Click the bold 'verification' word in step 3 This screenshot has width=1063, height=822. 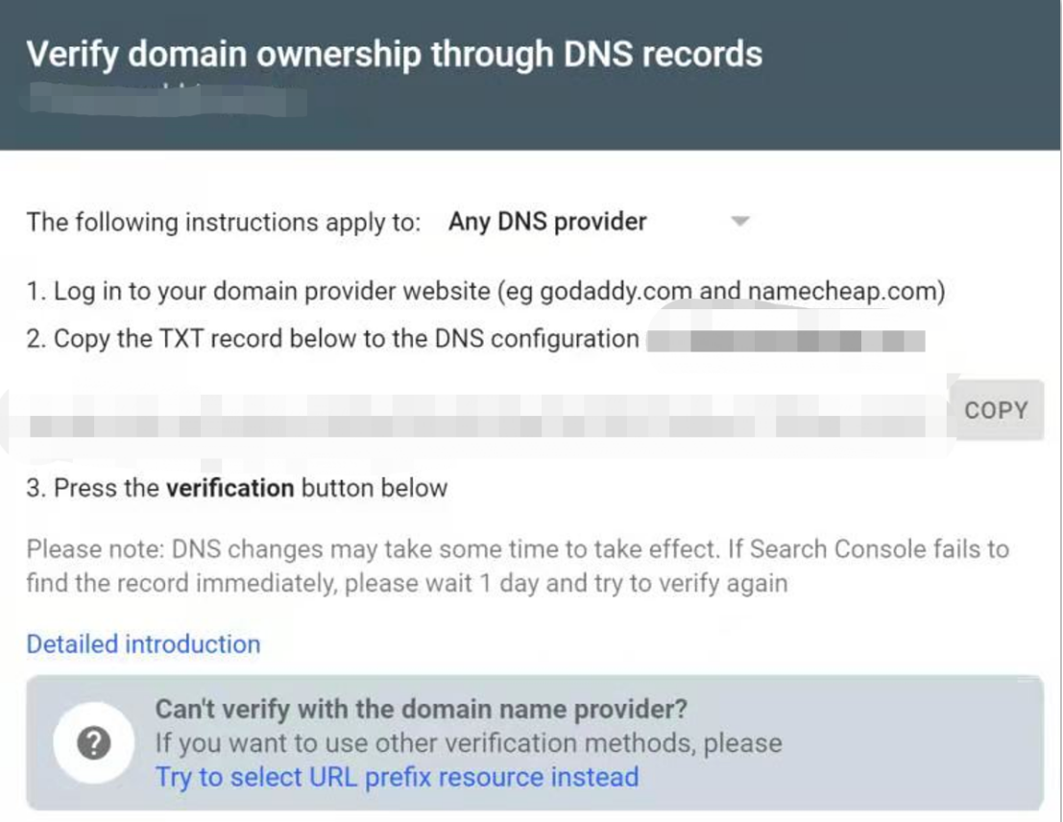point(230,489)
